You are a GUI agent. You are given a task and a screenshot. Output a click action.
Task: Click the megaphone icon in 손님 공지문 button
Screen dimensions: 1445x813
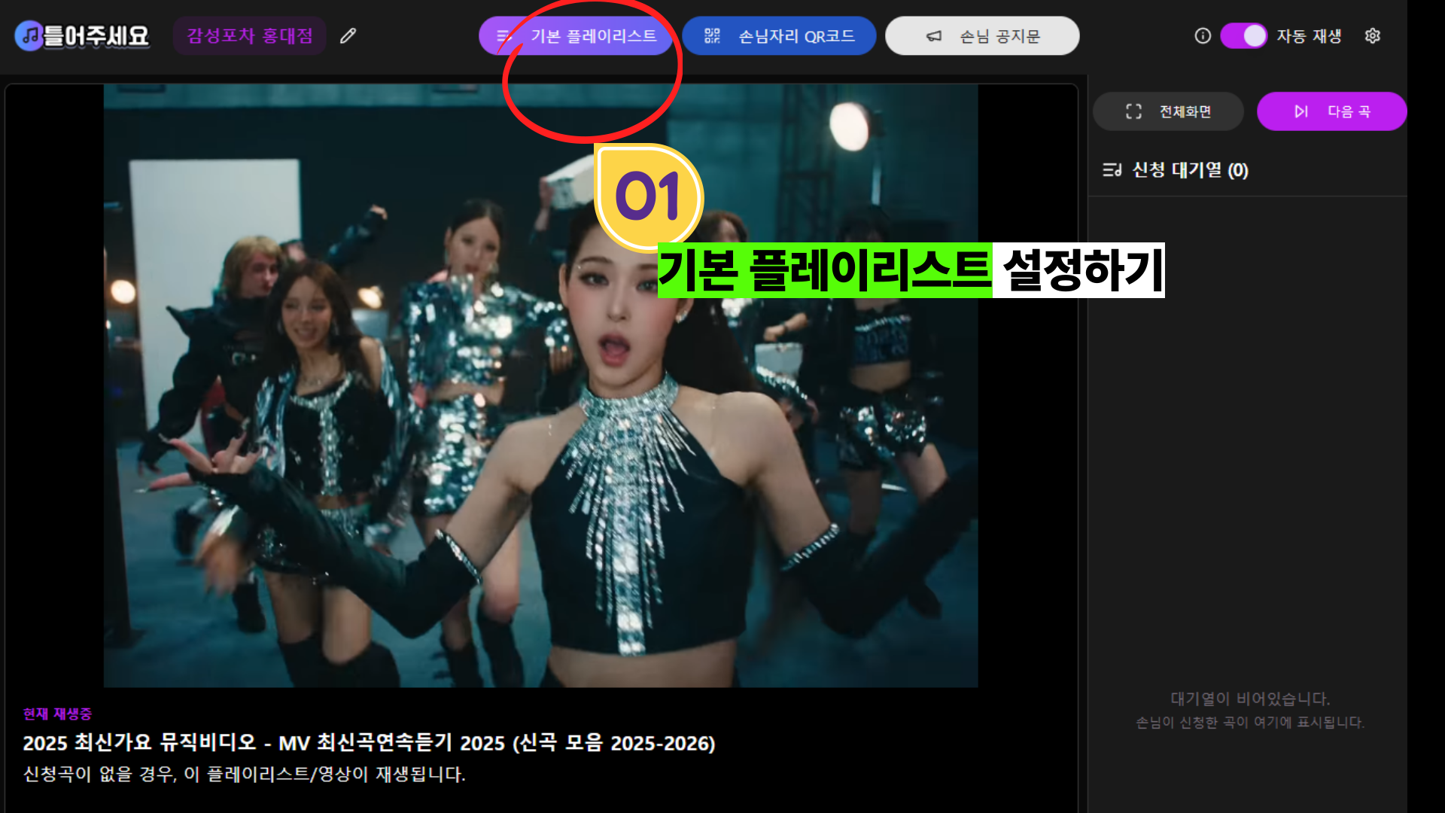pos(934,35)
